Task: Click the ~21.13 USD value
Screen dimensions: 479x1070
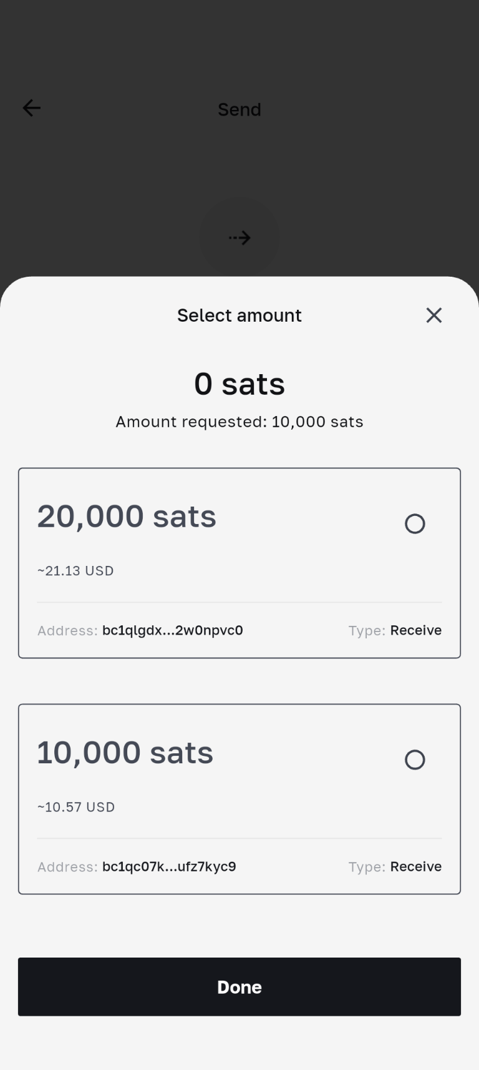Action: click(75, 571)
